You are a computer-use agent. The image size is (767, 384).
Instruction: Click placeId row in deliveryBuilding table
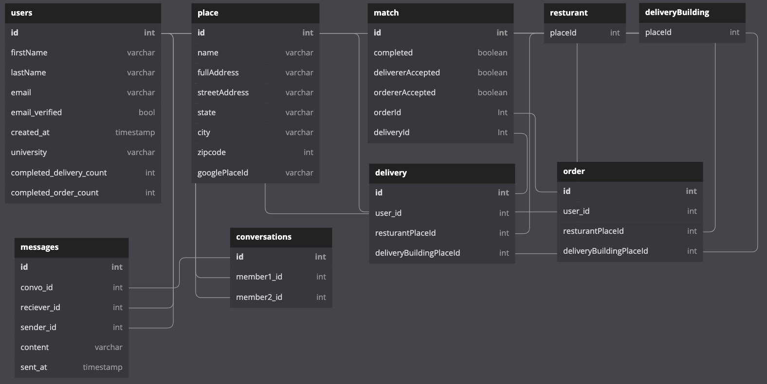(692, 32)
